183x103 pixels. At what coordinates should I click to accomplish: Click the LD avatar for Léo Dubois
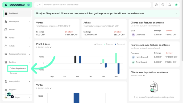tap(133, 35)
